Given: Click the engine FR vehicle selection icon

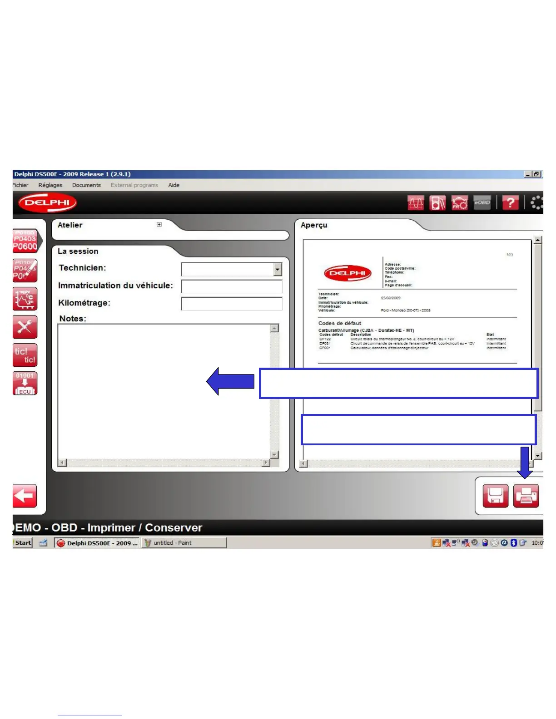Looking at the screenshot, I should (460, 202).
